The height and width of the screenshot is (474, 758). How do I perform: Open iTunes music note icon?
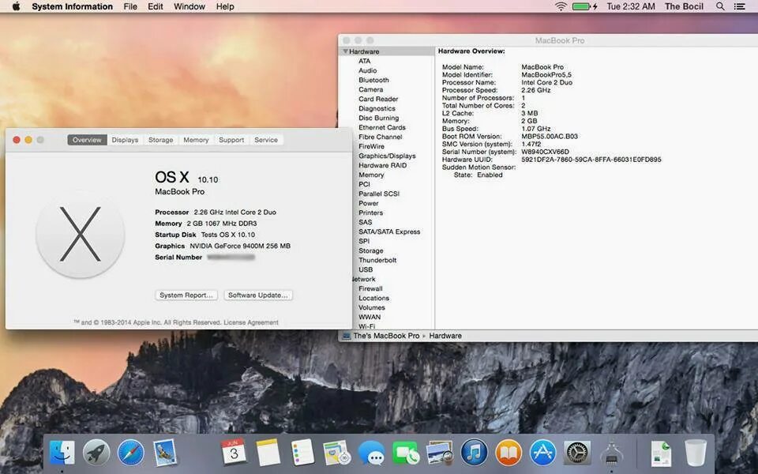475,453
